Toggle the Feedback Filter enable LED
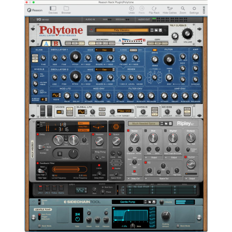 [x=38, y=163]
